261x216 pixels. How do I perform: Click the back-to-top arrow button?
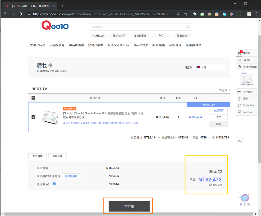tap(239, 141)
